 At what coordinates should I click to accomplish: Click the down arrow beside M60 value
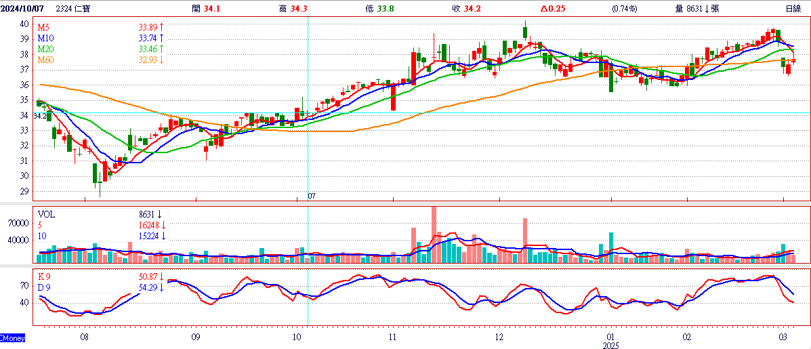(x=162, y=60)
